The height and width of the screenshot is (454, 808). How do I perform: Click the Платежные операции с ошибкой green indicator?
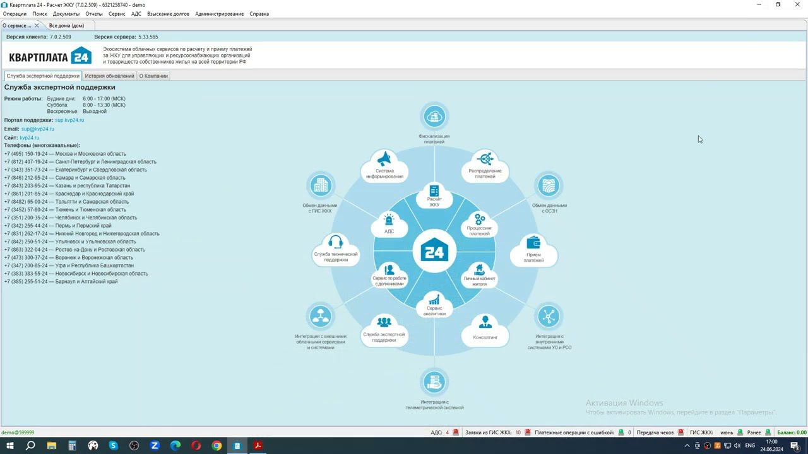621,433
